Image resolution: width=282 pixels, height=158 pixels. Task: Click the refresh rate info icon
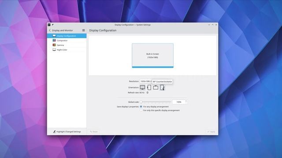(148, 93)
